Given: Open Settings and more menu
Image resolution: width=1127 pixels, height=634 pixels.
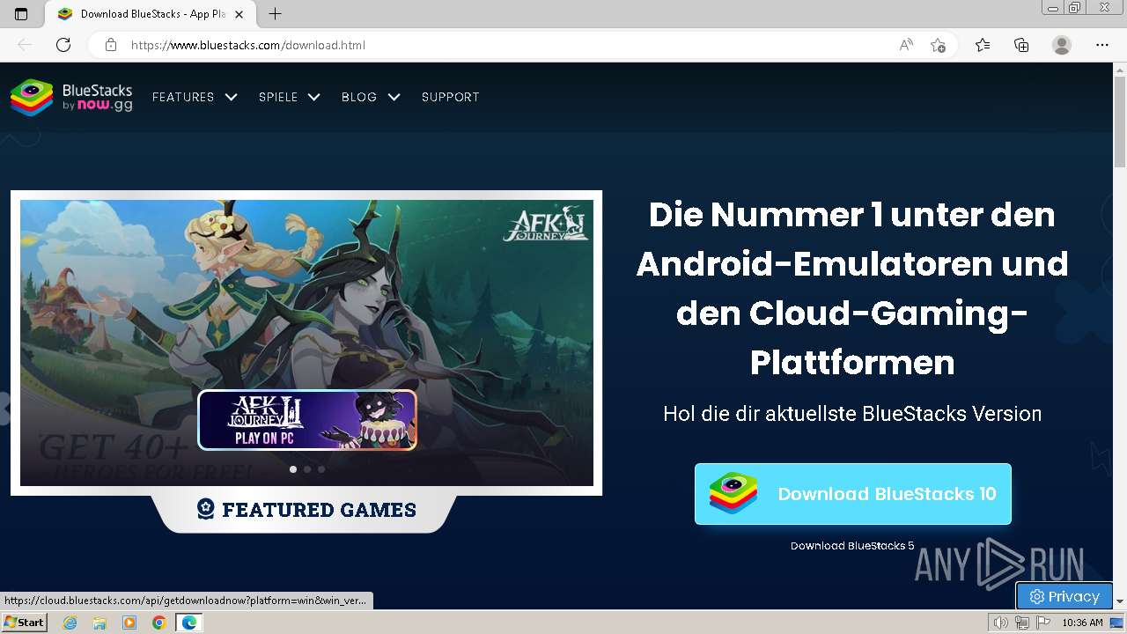Looking at the screenshot, I should click(x=1102, y=45).
